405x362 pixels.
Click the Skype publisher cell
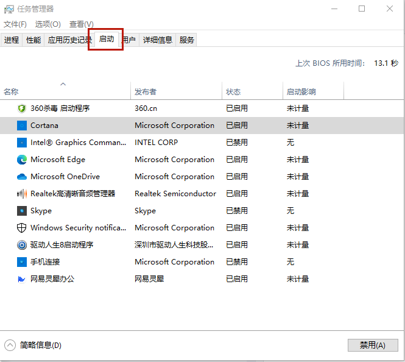pos(145,211)
